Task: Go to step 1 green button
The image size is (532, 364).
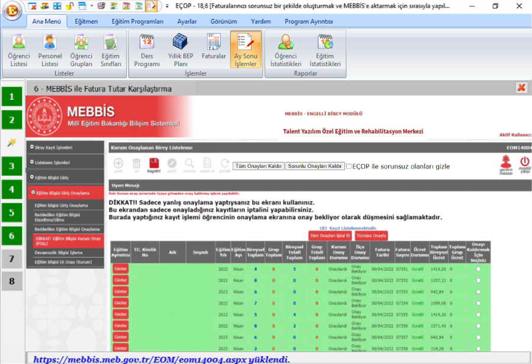Action: (x=12, y=96)
